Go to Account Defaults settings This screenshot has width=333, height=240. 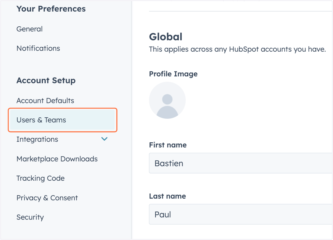tap(45, 100)
